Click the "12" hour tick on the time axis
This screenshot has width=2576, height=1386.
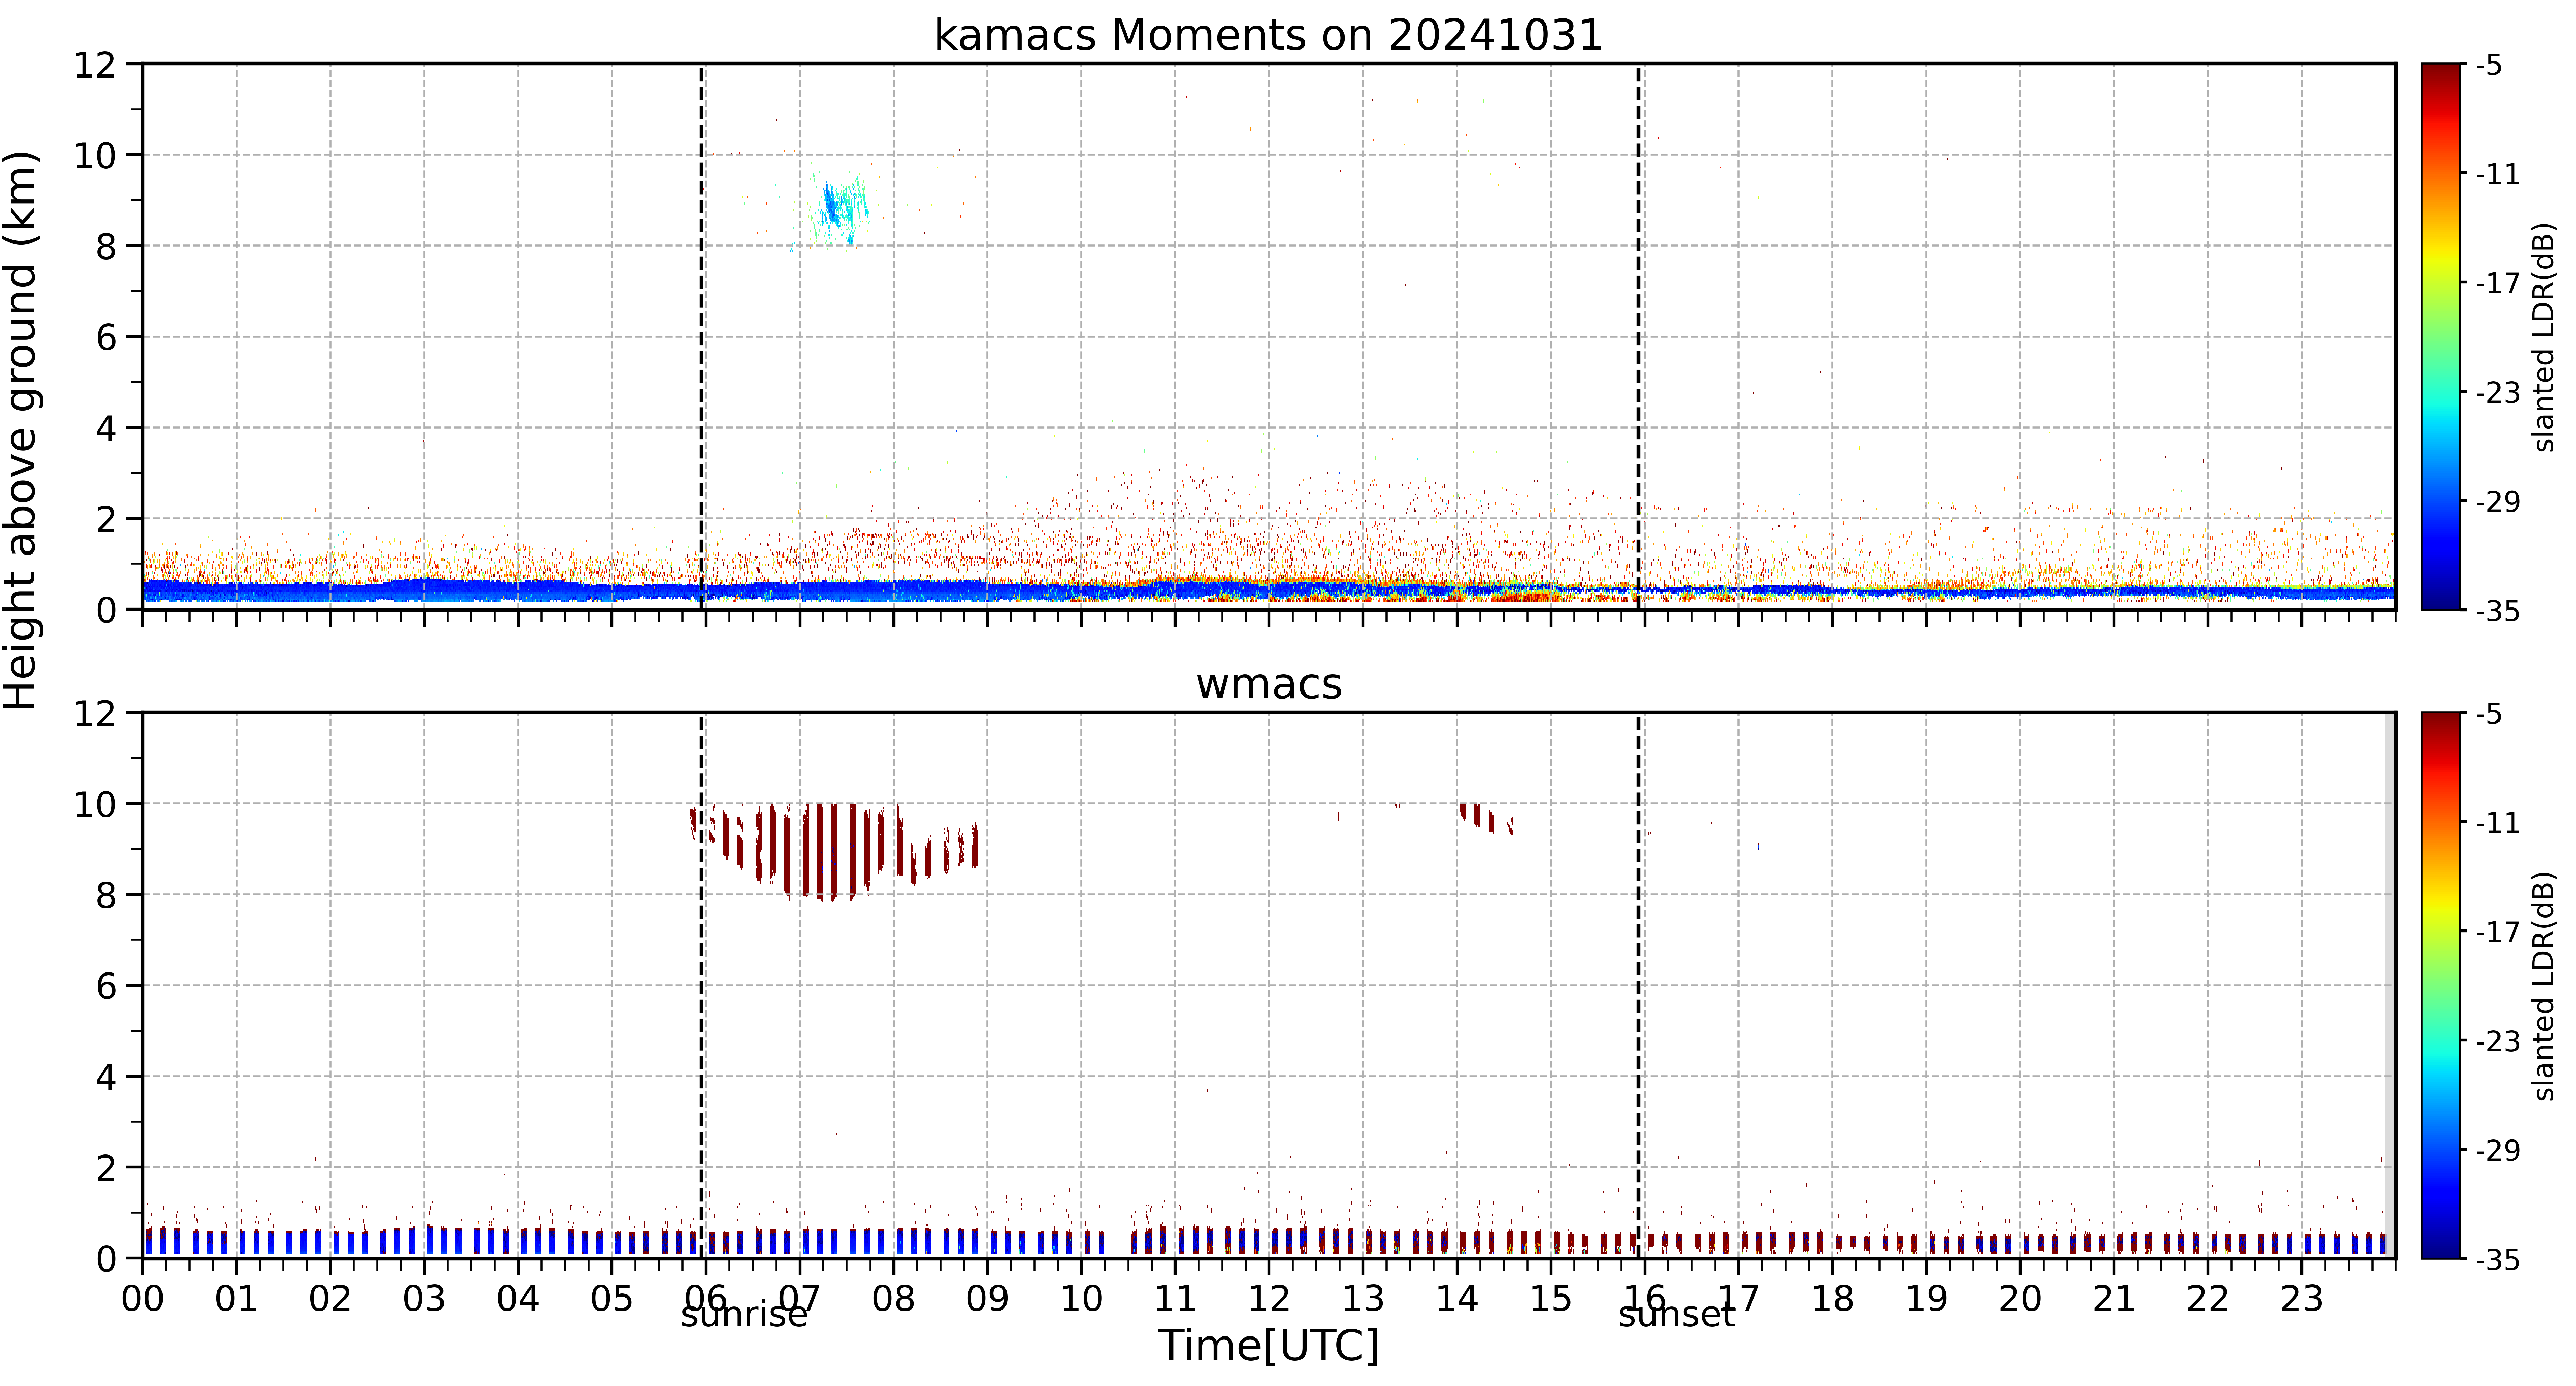coord(1269,1299)
